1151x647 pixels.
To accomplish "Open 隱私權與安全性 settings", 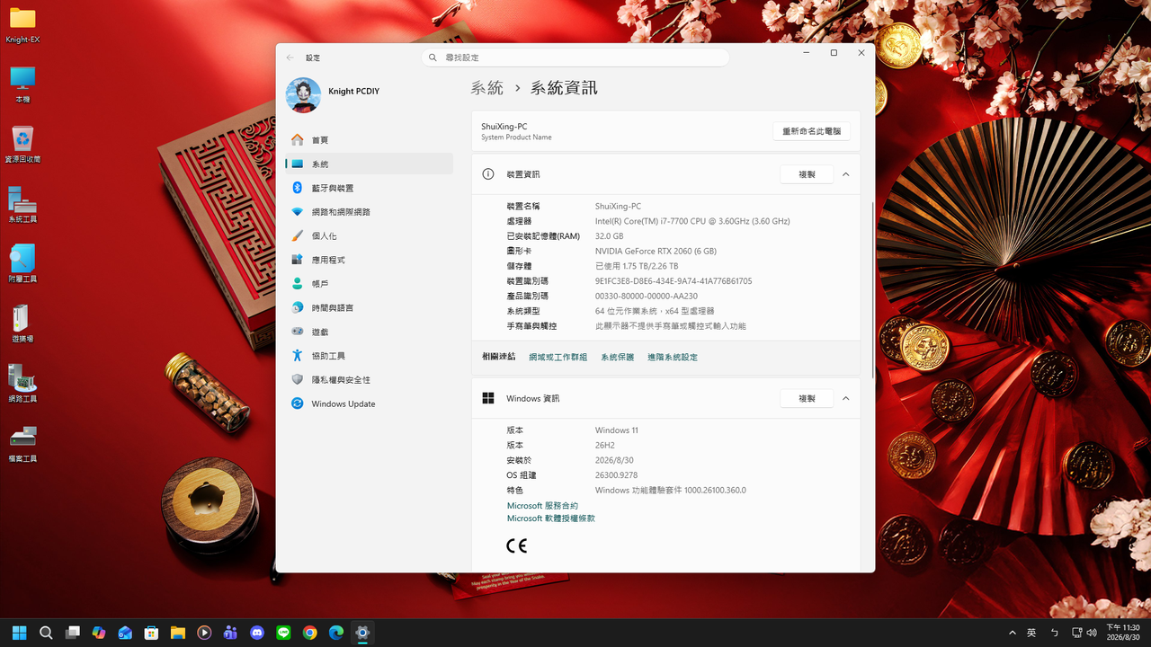I will tap(369, 380).
